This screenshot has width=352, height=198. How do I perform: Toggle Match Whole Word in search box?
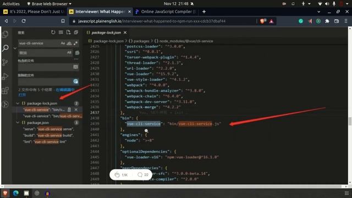[69, 43]
